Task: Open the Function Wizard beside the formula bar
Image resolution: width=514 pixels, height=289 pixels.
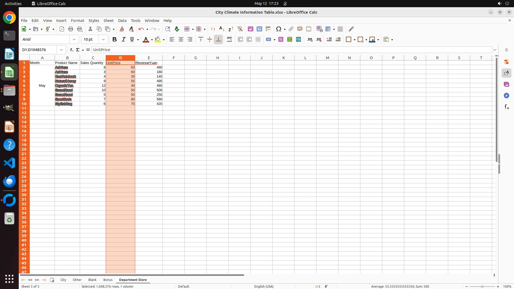Action: (71, 50)
